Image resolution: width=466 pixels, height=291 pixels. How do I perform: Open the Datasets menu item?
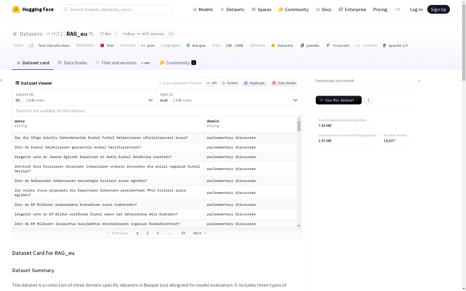[x=232, y=9]
